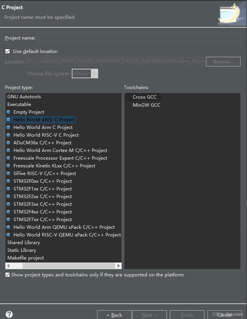This screenshot has width=247, height=319.
Task: Click the icon beside Hello World Arm Cortex-M project
Action: pyautogui.click(x=8, y=150)
